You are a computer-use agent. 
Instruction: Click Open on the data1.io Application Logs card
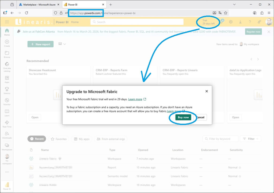point(235,117)
